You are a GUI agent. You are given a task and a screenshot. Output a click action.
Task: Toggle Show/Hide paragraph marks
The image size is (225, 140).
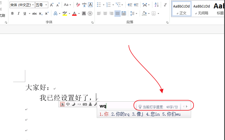click(165, 5)
